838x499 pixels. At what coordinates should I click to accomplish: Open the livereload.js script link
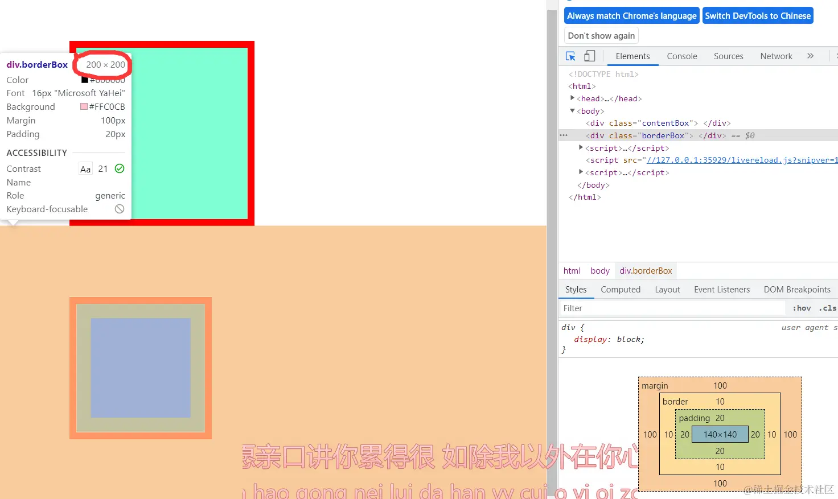pyautogui.click(x=742, y=160)
